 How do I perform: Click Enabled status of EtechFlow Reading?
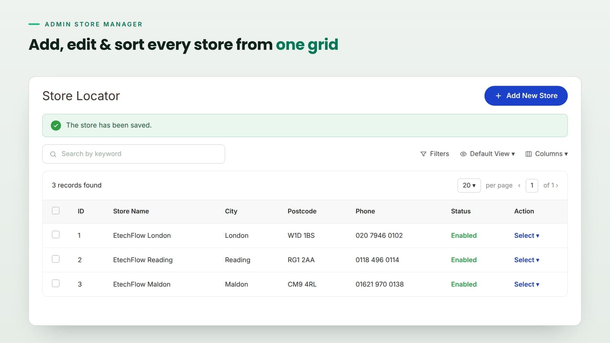[x=464, y=260]
